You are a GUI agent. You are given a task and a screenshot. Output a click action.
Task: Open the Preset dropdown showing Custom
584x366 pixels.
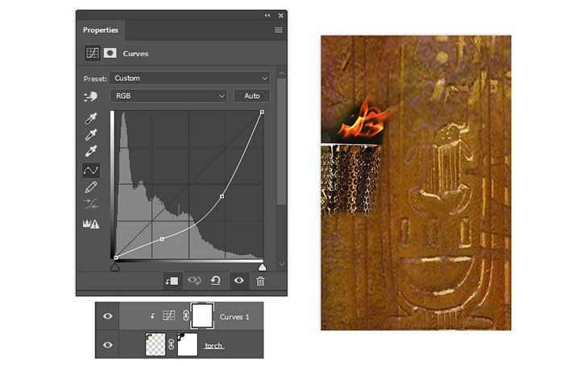tap(189, 79)
